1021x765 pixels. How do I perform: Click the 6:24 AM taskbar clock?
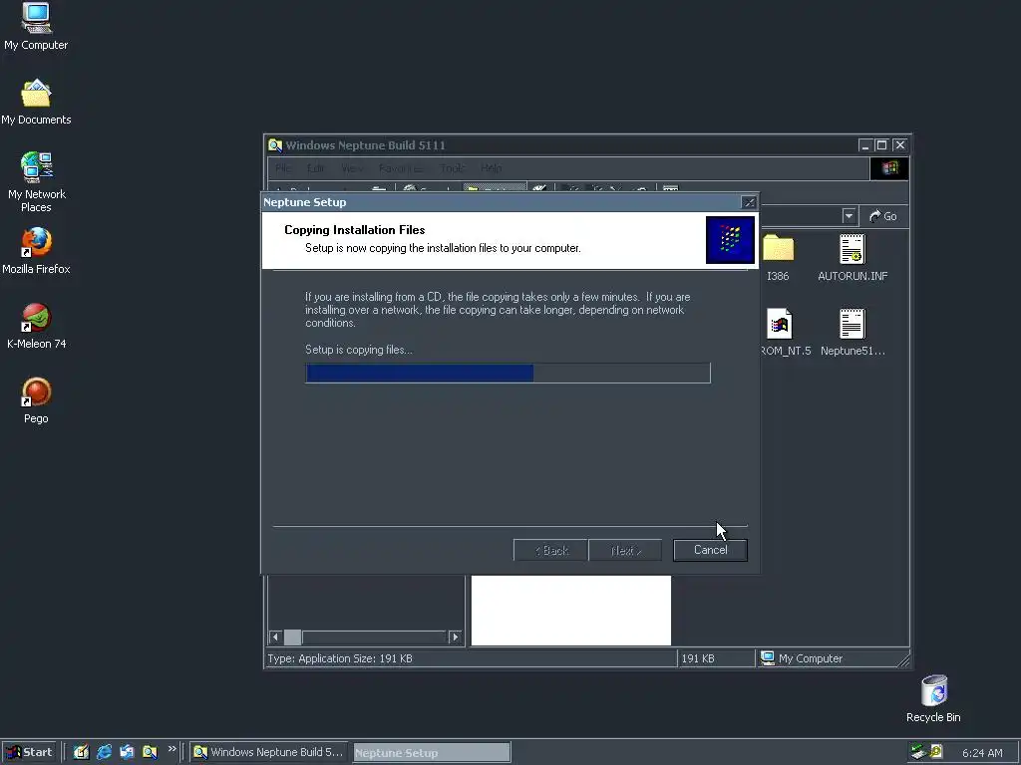coord(982,753)
